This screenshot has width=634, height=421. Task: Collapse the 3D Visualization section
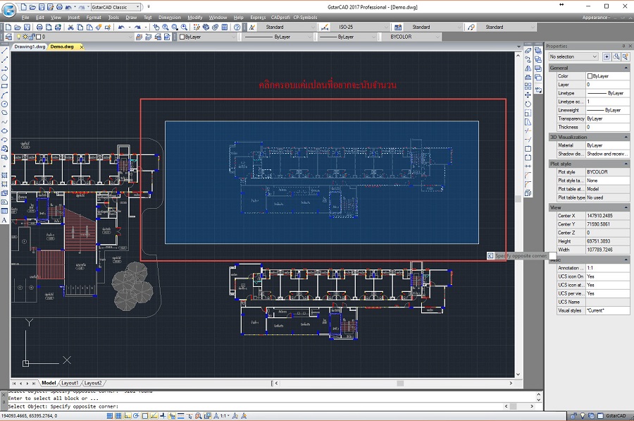[626, 138]
